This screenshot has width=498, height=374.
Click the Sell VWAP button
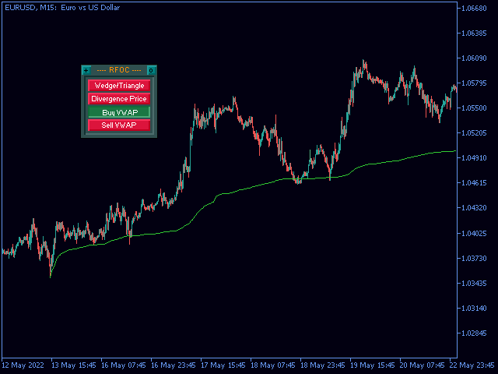[119, 125]
